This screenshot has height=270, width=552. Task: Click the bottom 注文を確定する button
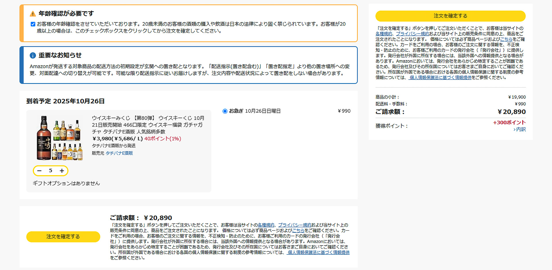tap(63, 236)
